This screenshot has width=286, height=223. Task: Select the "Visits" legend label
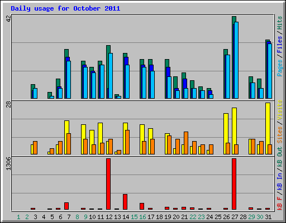(x=279, y=110)
